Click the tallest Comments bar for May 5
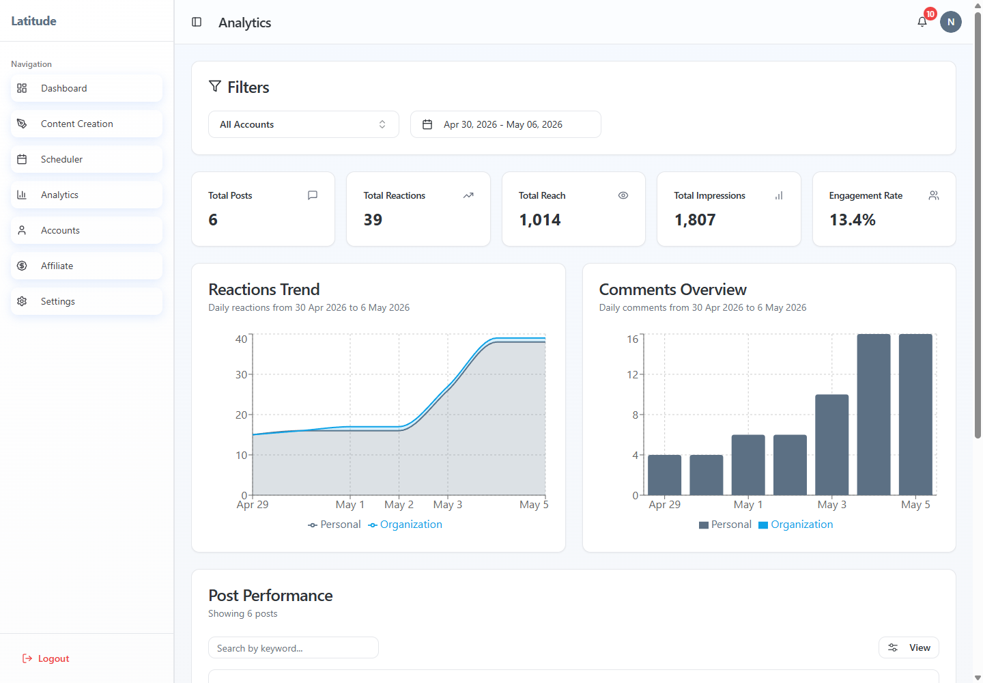 pyautogui.click(x=915, y=415)
